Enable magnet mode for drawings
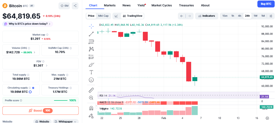This screenshot has width=276, height=123. point(91,108)
